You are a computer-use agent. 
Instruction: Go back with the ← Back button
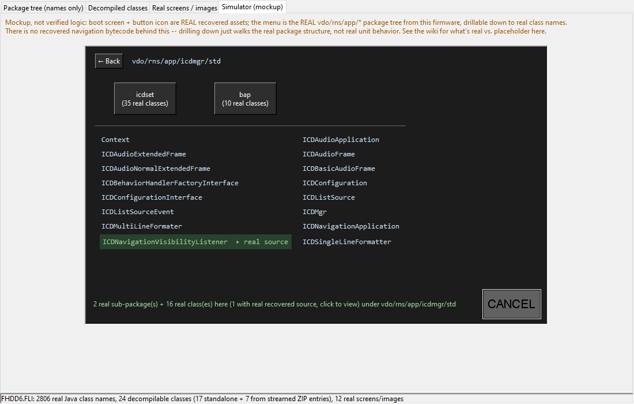pyautogui.click(x=109, y=61)
